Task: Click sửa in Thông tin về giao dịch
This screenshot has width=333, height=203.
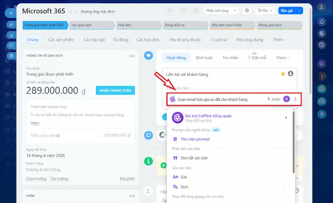Action: point(132,56)
